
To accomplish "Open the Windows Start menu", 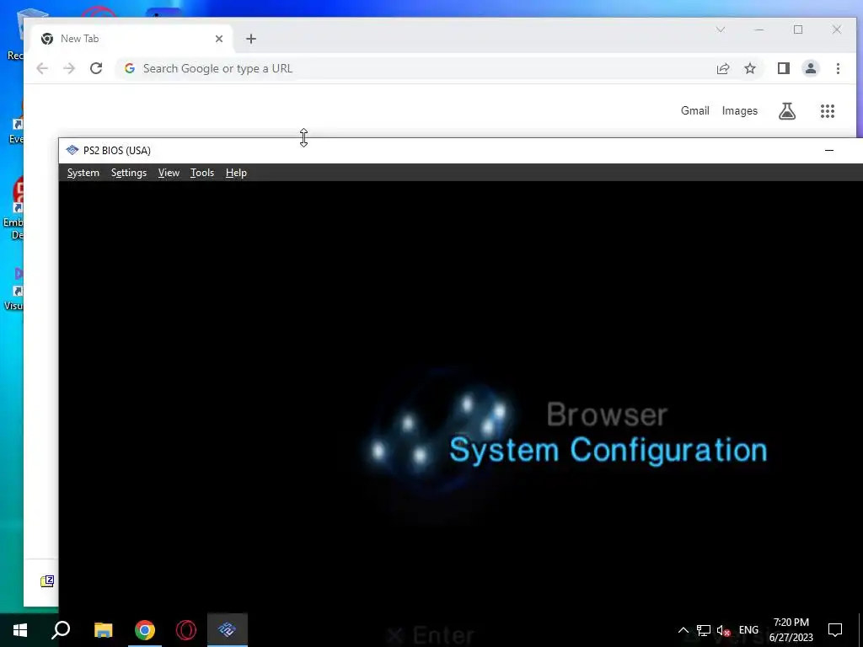I will [20, 630].
